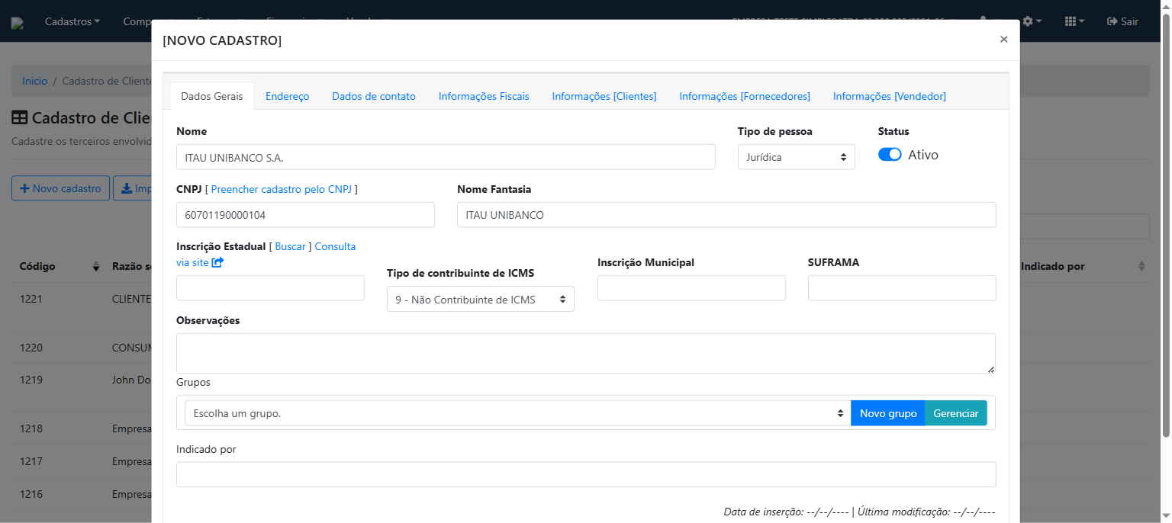Open the Informações [Clientes] tab
This screenshot has width=1172, height=523.
pos(604,96)
